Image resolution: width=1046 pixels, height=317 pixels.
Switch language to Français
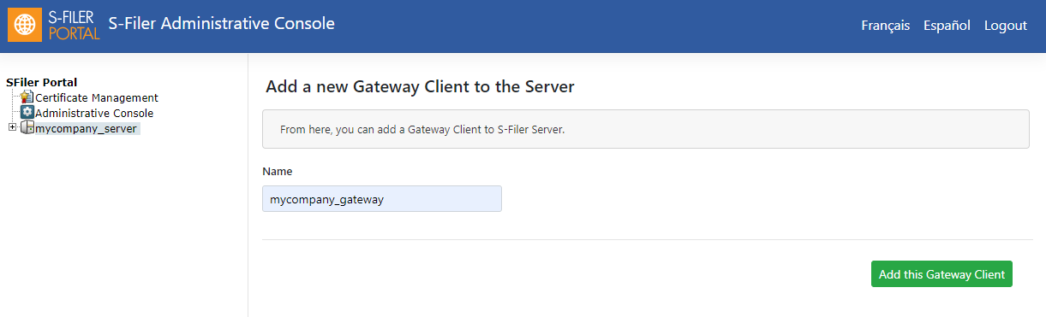[x=886, y=26]
